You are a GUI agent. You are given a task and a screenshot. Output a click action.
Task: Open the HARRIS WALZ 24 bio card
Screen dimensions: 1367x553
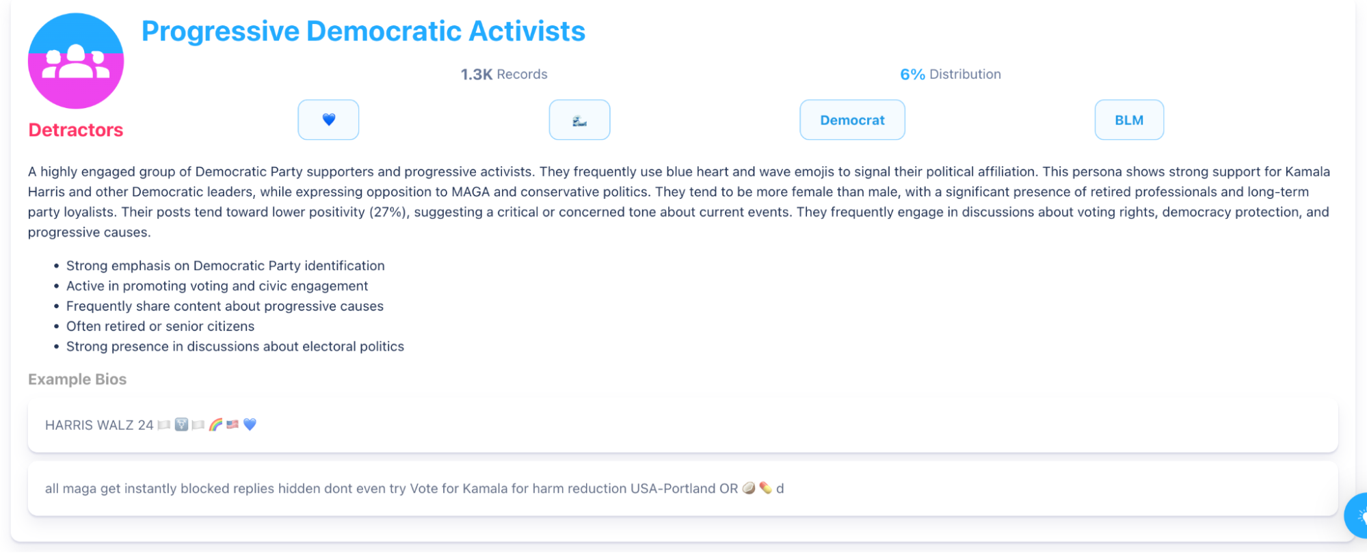click(682, 425)
